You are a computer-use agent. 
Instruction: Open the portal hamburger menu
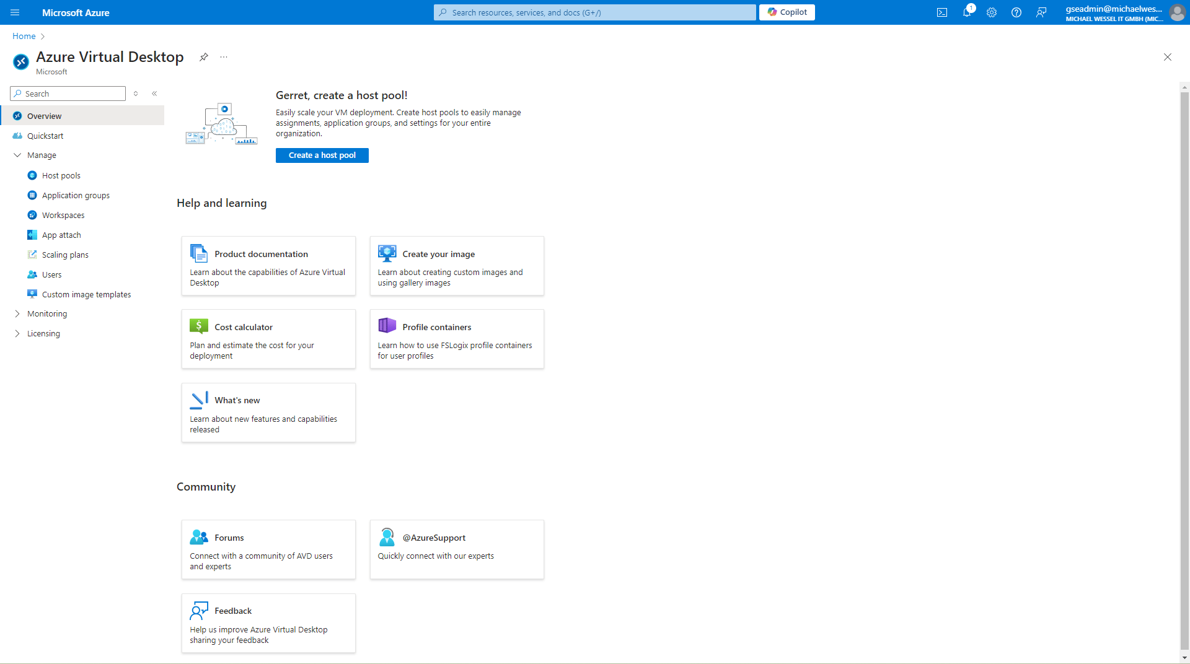(x=15, y=12)
